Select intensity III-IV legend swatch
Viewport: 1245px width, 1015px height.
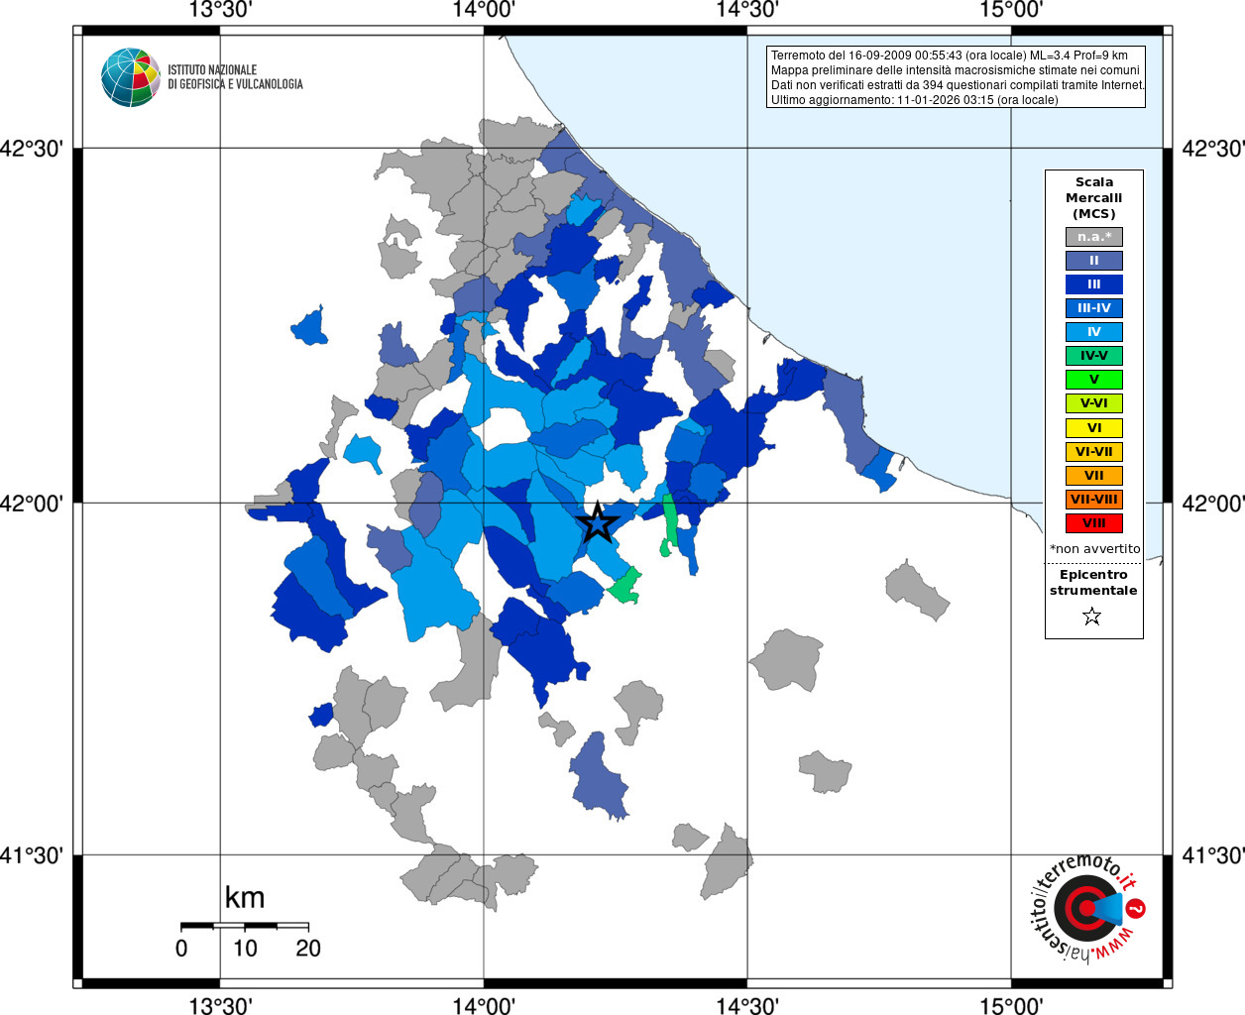click(1094, 308)
